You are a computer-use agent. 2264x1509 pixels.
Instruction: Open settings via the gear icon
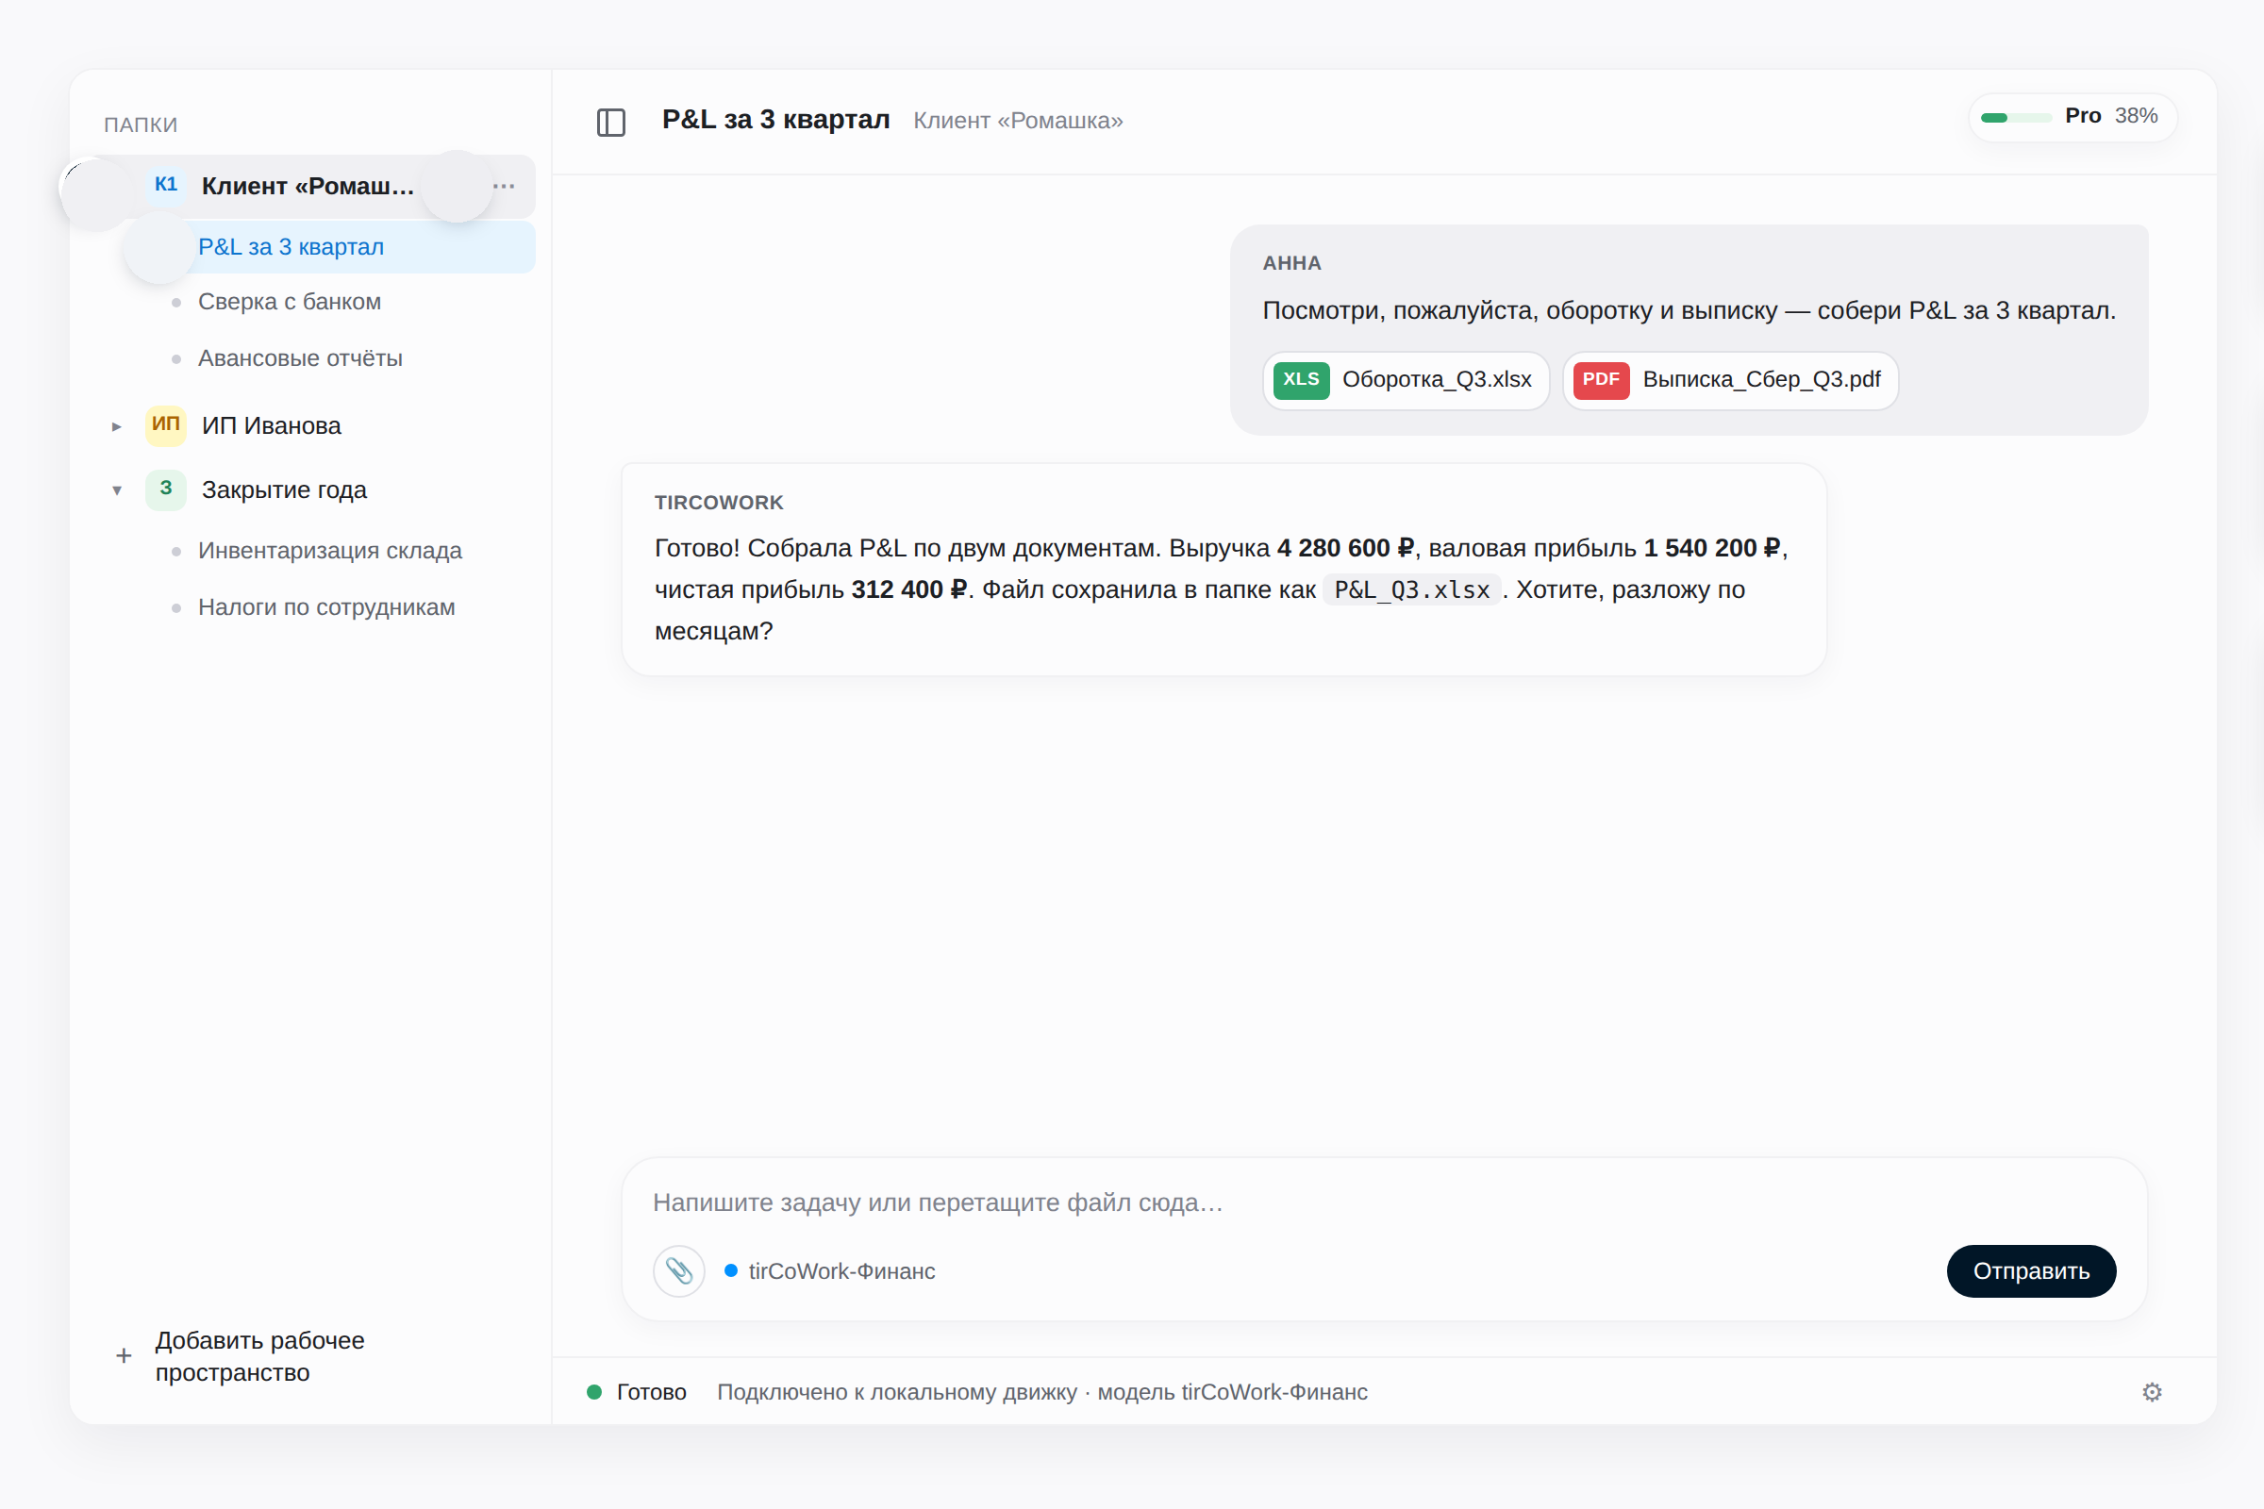pyautogui.click(x=2153, y=1392)
